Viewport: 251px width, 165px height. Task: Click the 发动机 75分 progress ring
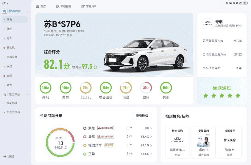click(86, 88)
